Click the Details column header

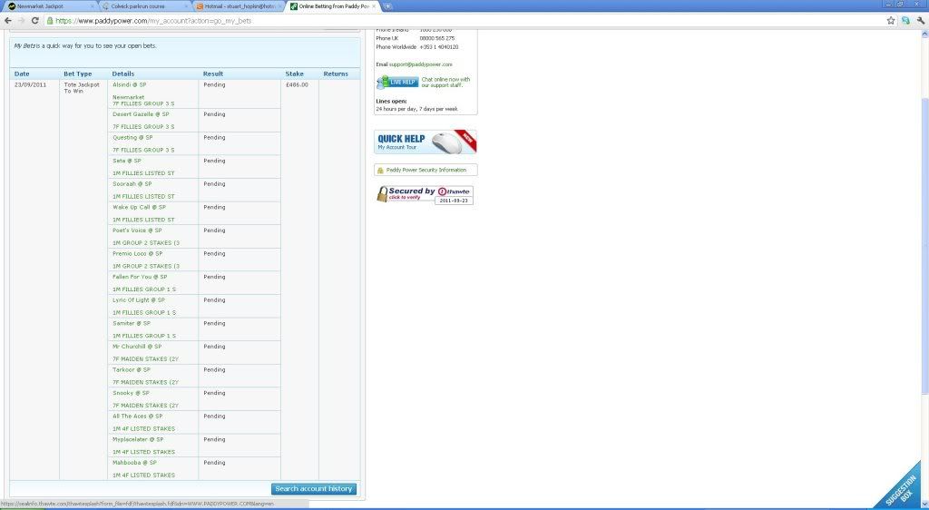tap(123, 74)
